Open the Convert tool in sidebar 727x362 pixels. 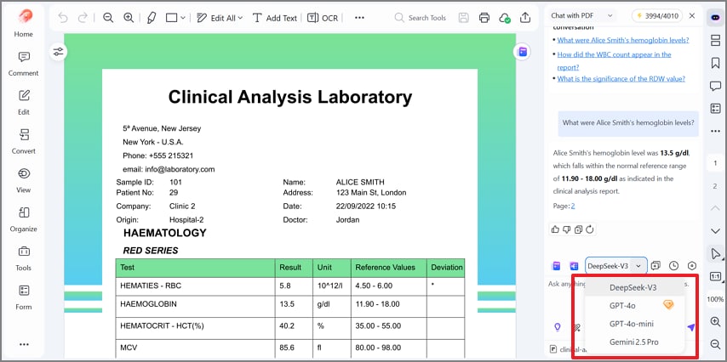24,141
